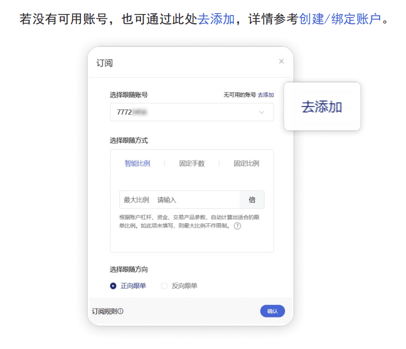Click the info icon beside 订阅规则
Image resolution: width=406 pixels, height=349 pixels.
coord(121,312)
